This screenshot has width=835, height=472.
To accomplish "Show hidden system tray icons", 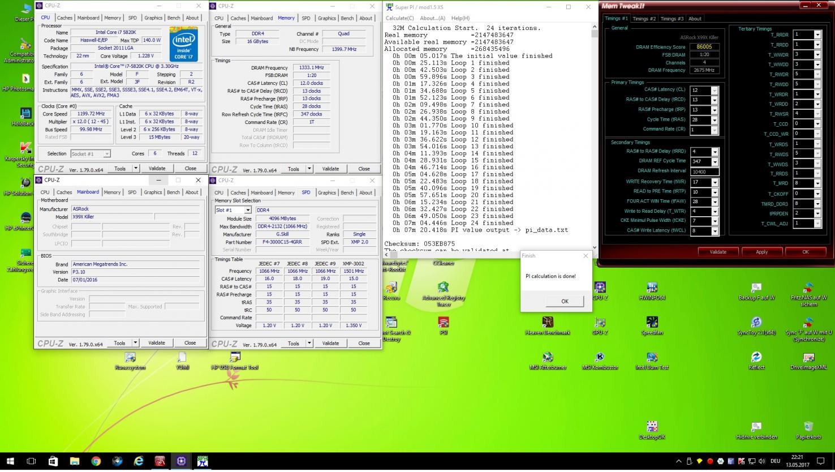I will (679, 461).
